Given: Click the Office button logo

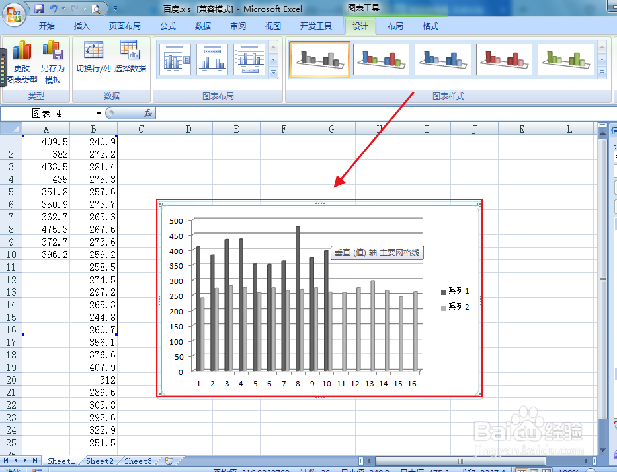Looking at the screenshot, I should coord(14,14).
